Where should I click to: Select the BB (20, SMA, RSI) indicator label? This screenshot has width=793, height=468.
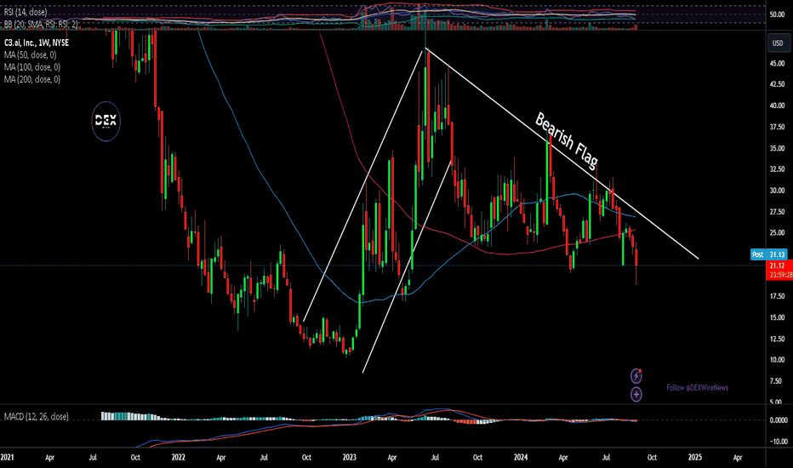pos(41,24)
